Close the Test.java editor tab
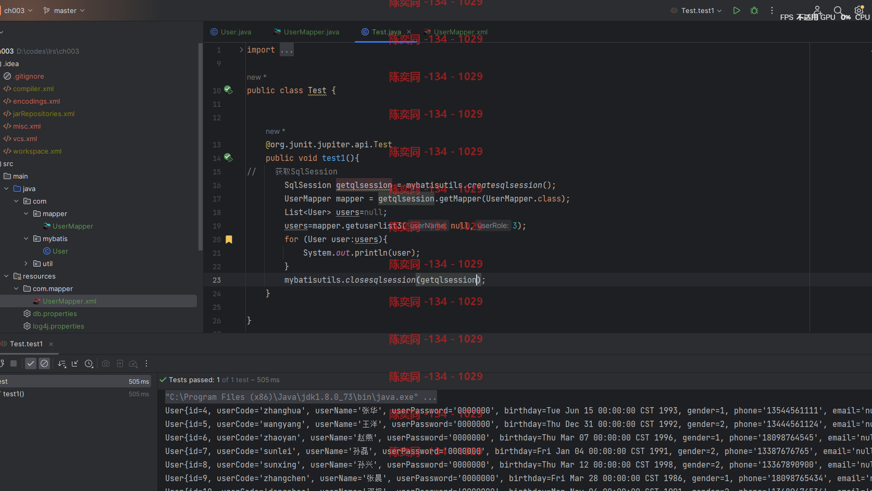Image resolution: width=872 pixels, height=491 pixels. [x=409, y=32]
